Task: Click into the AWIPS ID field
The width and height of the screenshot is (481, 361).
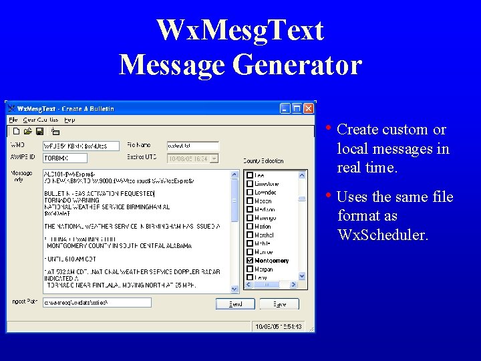Action: tap(65, 158)
